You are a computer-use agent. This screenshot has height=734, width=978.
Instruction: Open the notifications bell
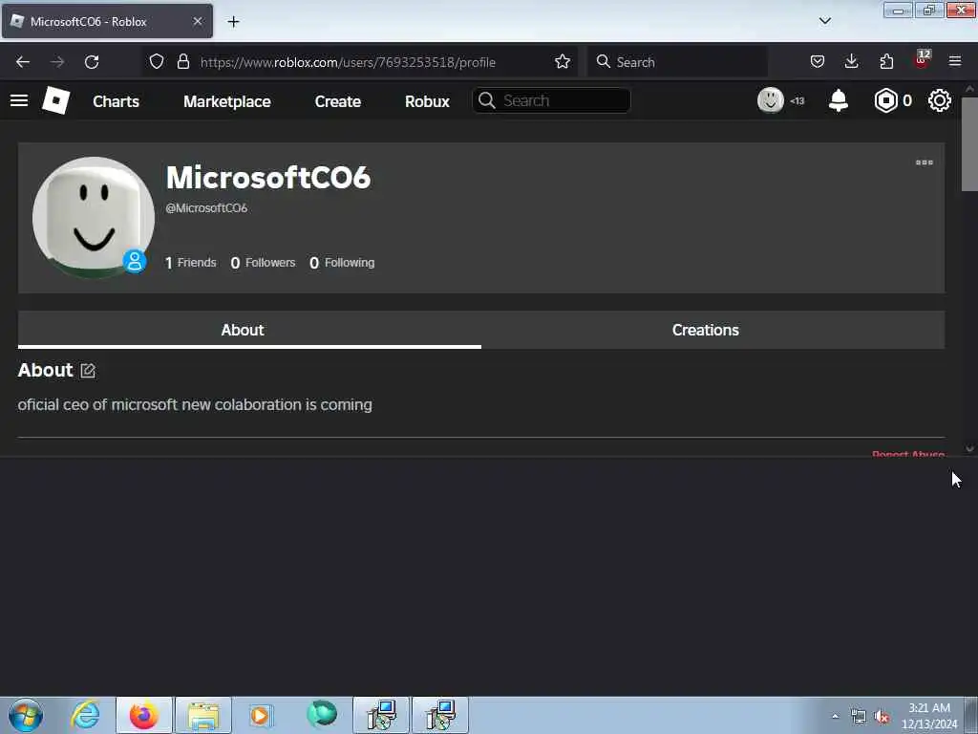coord(839,100)
